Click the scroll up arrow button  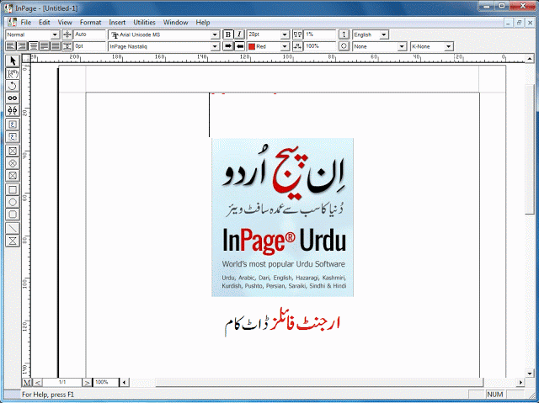530,59
